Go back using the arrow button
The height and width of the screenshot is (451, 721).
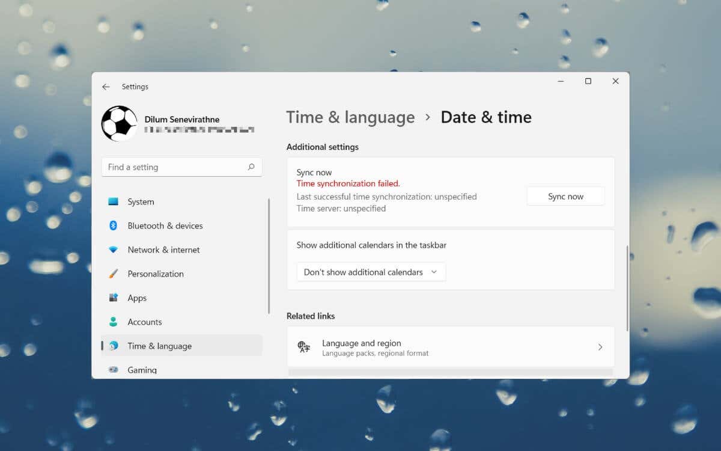tap(106, 86)
